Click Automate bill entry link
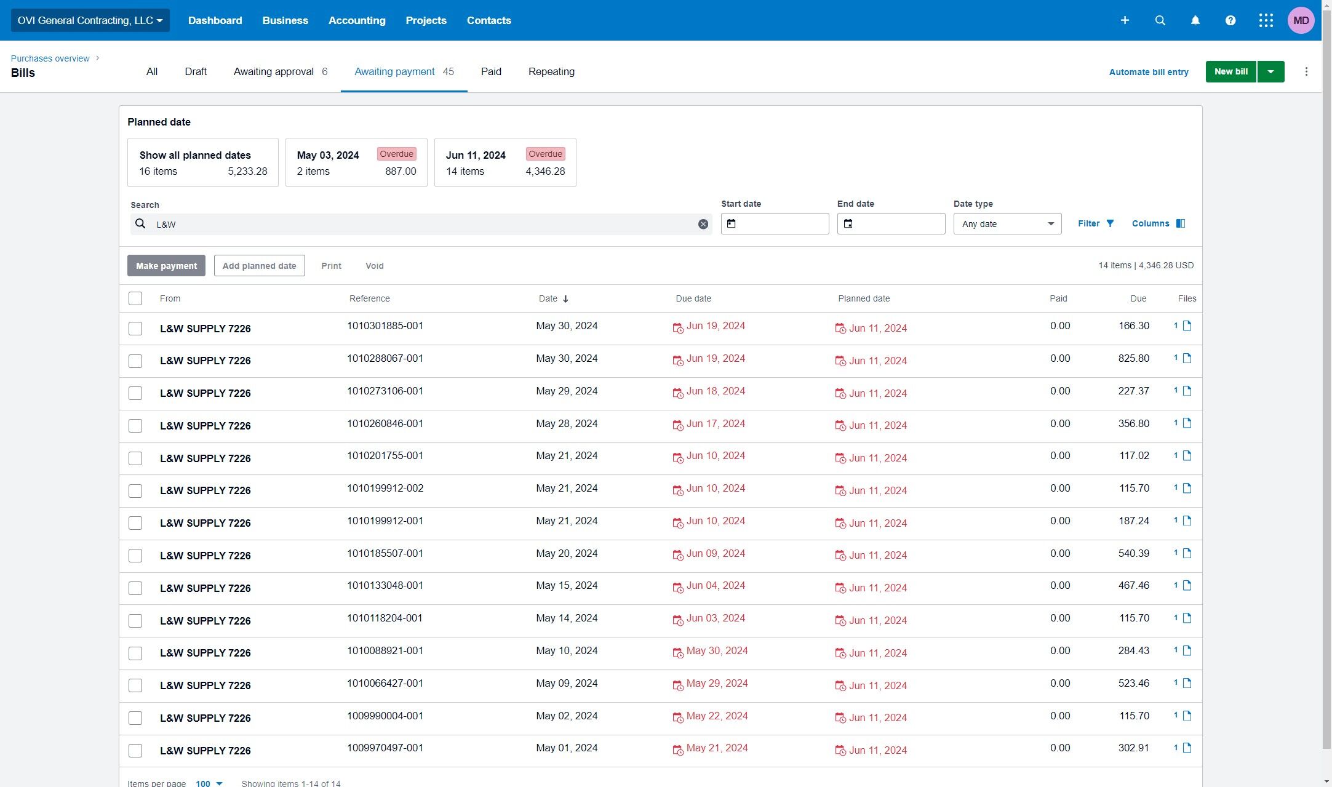Screen dimensions: 1332x787 pos(1148,72)
